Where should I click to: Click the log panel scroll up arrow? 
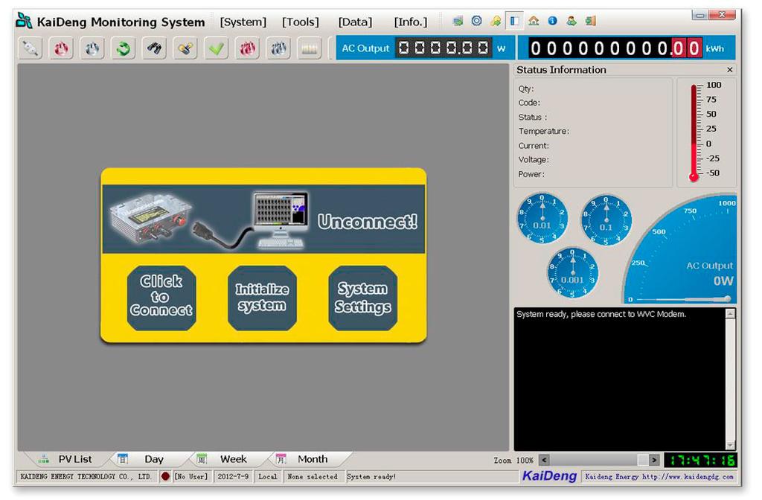[731, 314]
